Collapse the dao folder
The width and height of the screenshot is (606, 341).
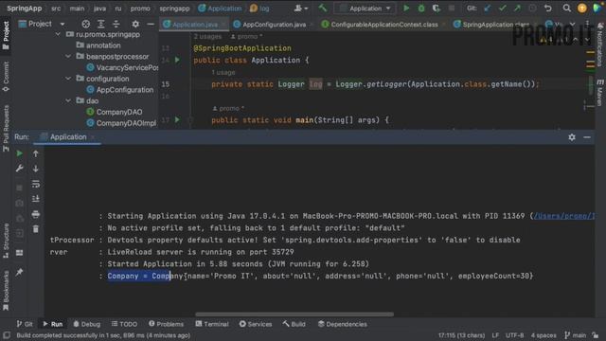pyautogui.click(x=68, y=101)
